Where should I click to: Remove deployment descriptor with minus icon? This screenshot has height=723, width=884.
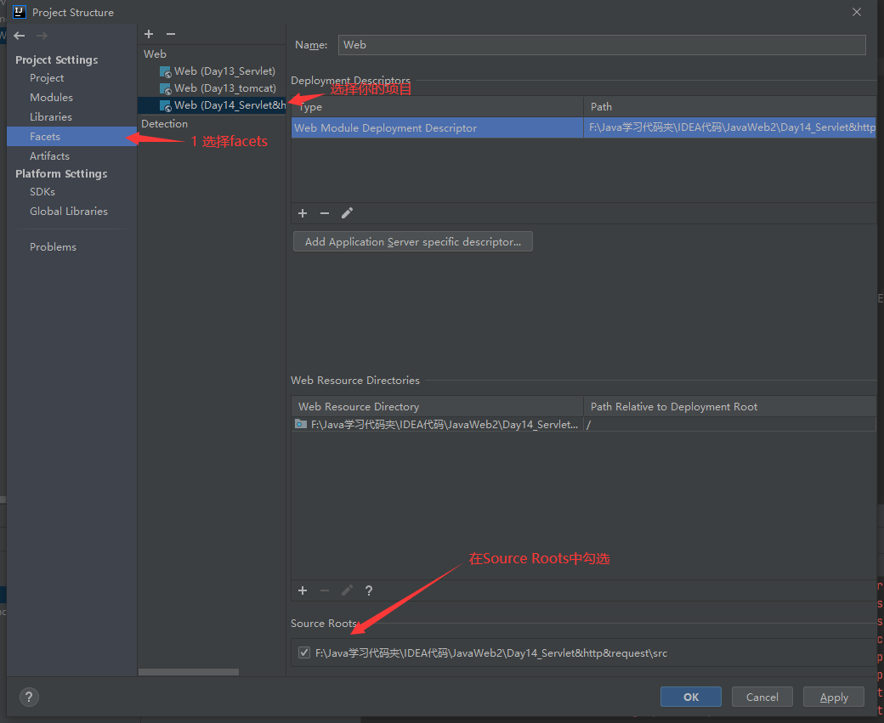coord(325,213)
